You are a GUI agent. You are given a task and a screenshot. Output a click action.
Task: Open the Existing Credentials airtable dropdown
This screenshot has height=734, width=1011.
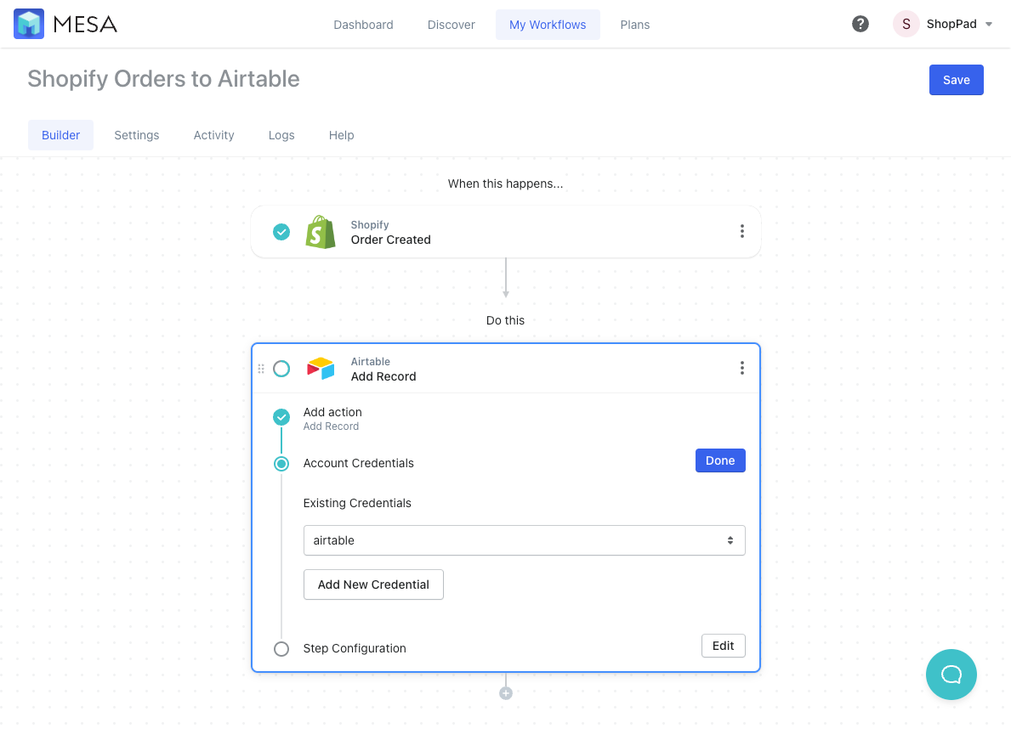point(524,540)
